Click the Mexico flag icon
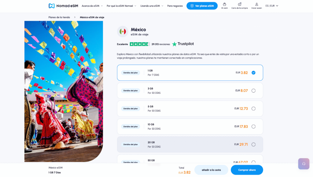Screen dimensions: 313x177 pyautogui.click(x=123, y=32)
